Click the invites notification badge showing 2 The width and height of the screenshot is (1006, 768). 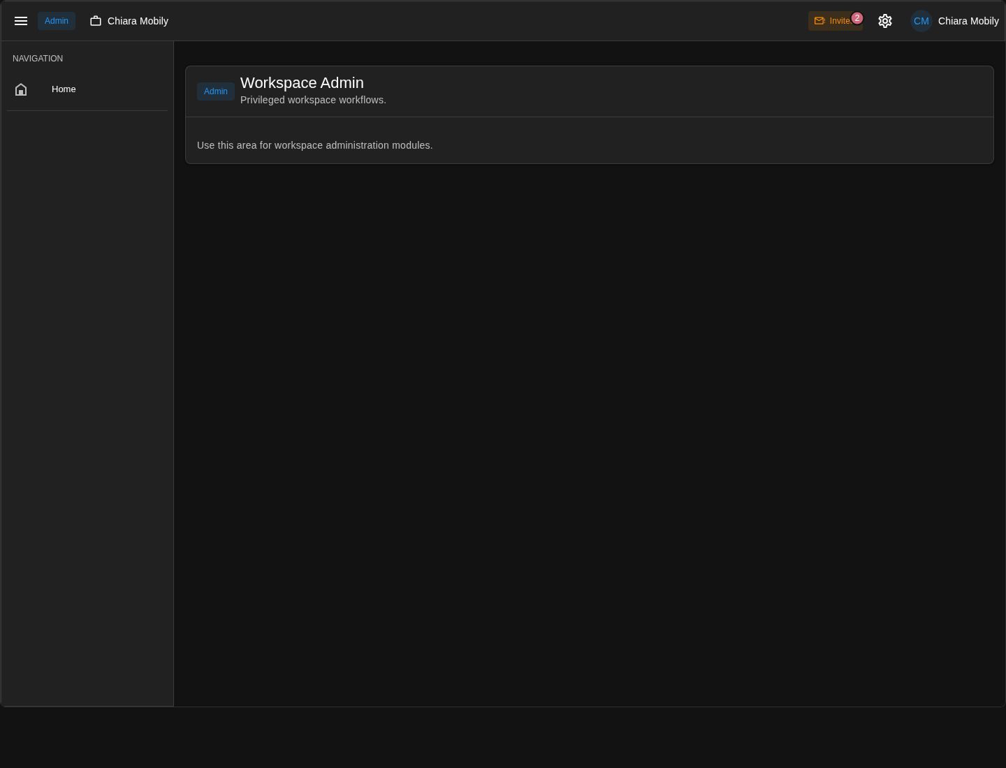(857, 18)
